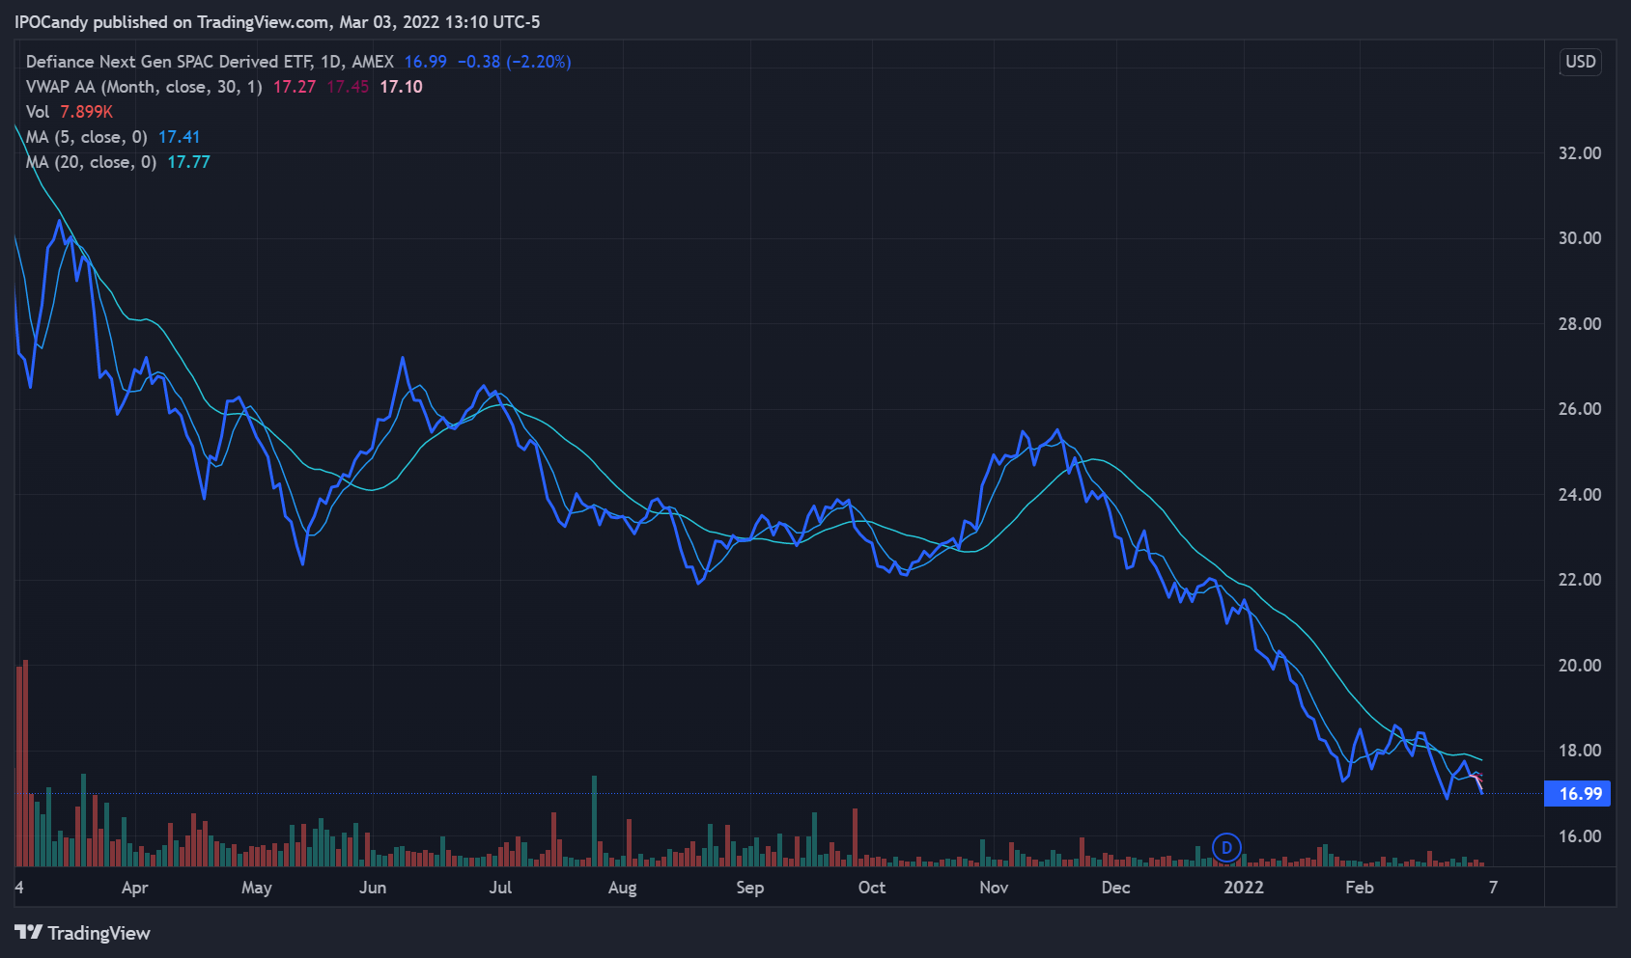Click the TradingView text at bottom left
The image size is (1631, 958).
(x=98, y=933)
